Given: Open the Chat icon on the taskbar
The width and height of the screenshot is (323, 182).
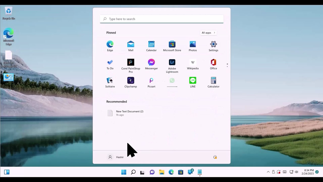Looking at the screenshot, I should (152, 172).
